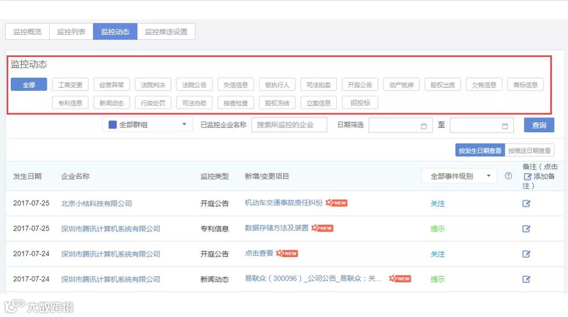Click the 搜索所监控的企业 search field

[x=289, y=125]
